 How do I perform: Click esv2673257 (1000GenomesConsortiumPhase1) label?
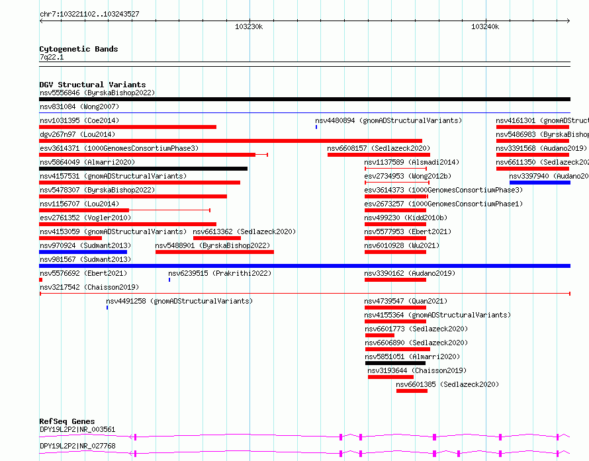tap(443, 204)
